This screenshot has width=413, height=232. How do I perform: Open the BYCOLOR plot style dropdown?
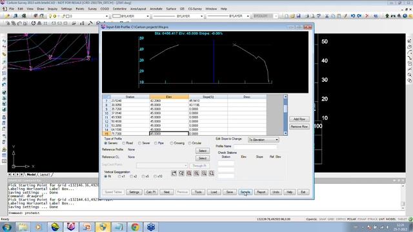[276, 16]
